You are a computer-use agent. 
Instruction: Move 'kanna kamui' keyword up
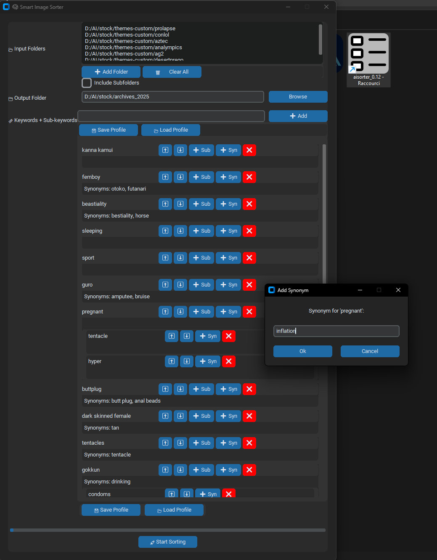pyautogui.click(x=165, y=150)
